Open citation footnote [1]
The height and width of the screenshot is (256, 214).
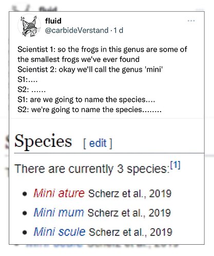176,165
